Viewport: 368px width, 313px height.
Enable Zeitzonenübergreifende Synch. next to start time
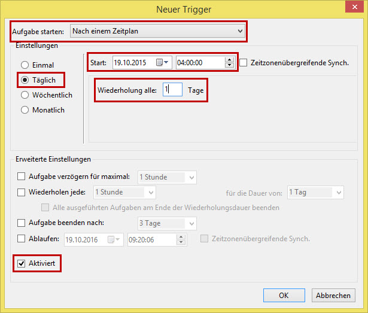click(244, 63)
